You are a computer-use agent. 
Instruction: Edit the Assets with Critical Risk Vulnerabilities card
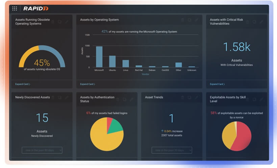[x=261, y=22]
